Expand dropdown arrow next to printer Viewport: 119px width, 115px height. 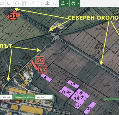[x=78, y=3]
